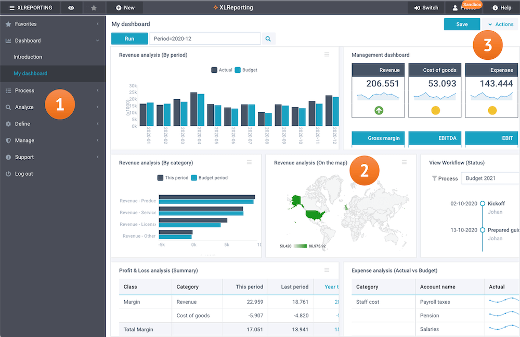The width and height of the screenshot is (520, 337).
Task: Click the hamburger menu icon beside XLREPORTING
Action: (12, 8)
